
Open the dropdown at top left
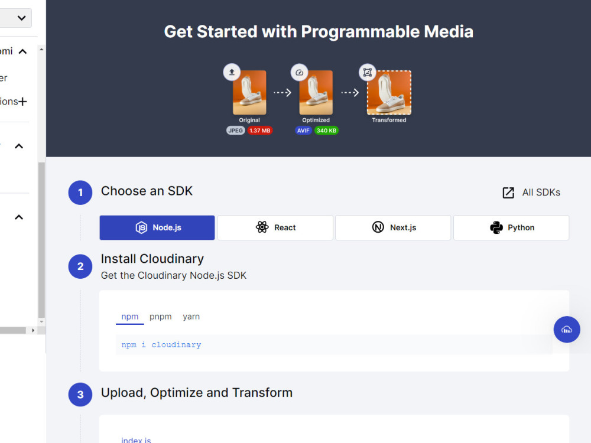tap(17, 18)
